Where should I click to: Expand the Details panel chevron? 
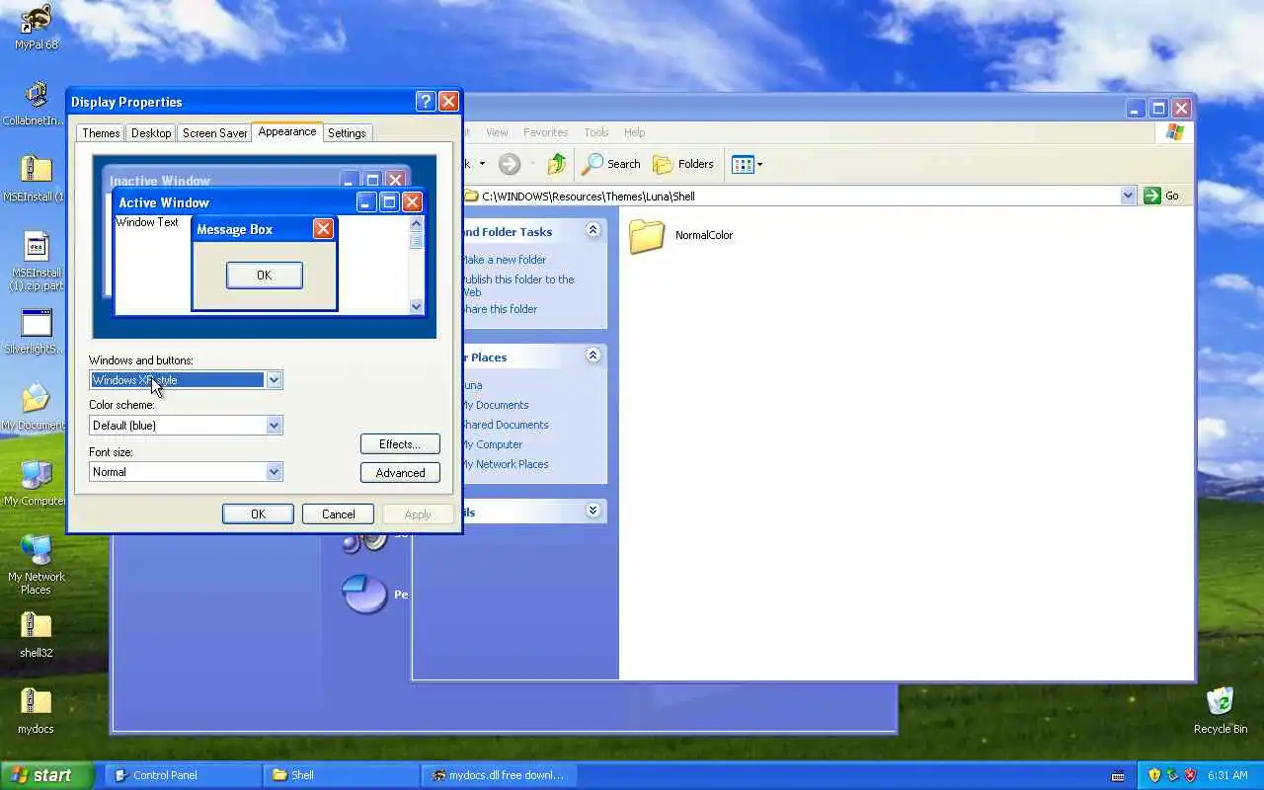point(592,511)
